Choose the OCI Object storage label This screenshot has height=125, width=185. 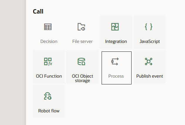(x=83, y=78)
